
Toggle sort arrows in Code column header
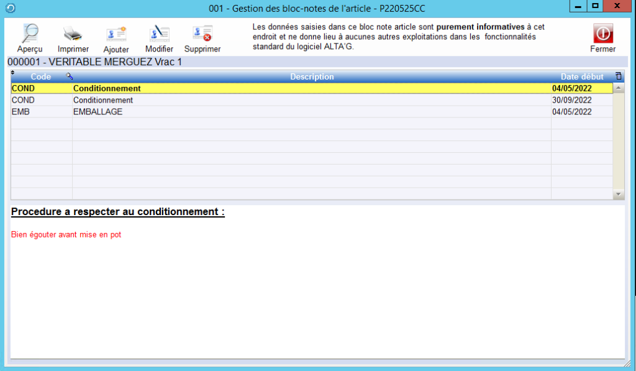tap(13, 73)
